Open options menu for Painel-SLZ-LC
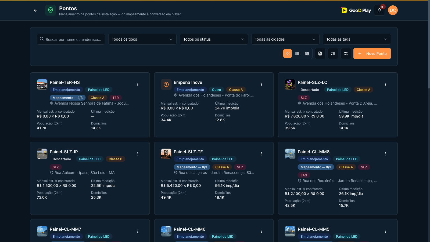 [386, 84]
